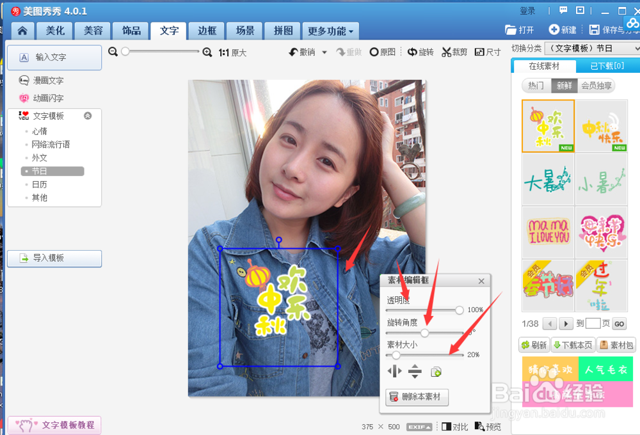Click the zoom out magnifier icon
Image resolution: width=640 pixels, height=435 pixels.
point(113,52)
